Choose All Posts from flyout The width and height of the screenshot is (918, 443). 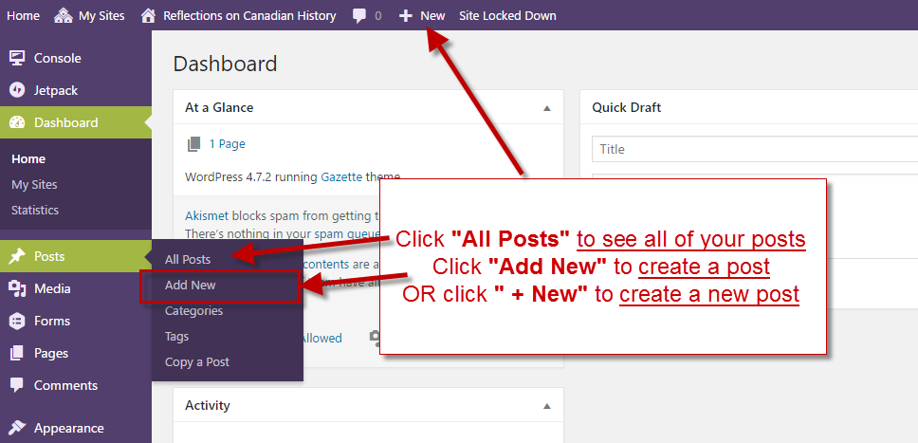188,260
